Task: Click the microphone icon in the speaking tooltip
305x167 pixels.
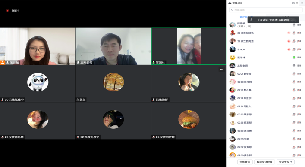Action: [251, 20]
